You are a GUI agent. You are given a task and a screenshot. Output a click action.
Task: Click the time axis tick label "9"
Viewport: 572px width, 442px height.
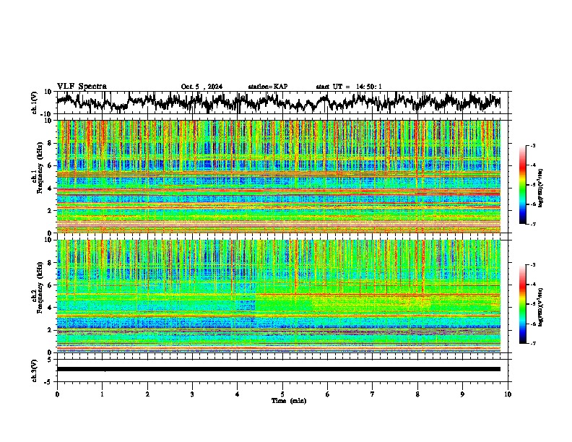tap(462, 394)
